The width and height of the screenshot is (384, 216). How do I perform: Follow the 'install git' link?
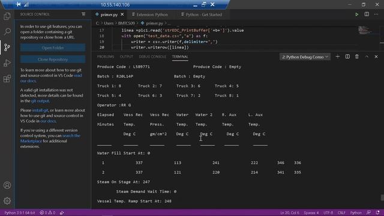point(40,110)
